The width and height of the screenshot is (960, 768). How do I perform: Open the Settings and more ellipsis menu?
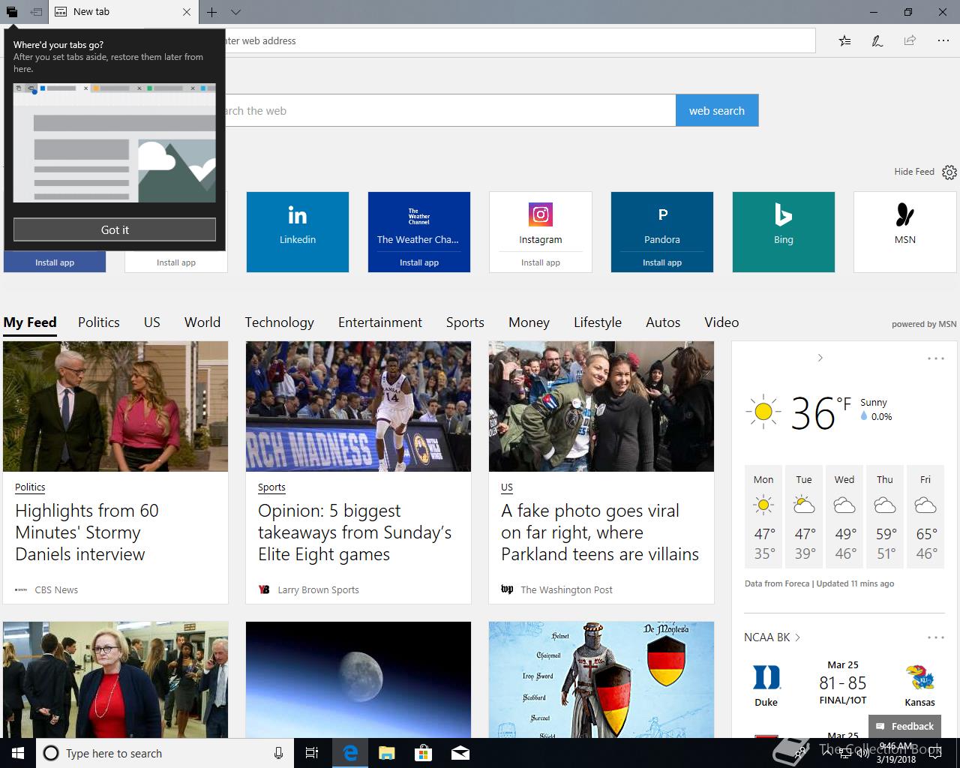[x=943, y=40]
